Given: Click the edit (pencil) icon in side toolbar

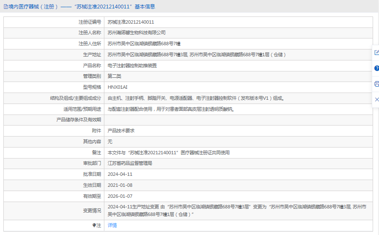Looking at the screenshot, I should (x=376, y=52).
